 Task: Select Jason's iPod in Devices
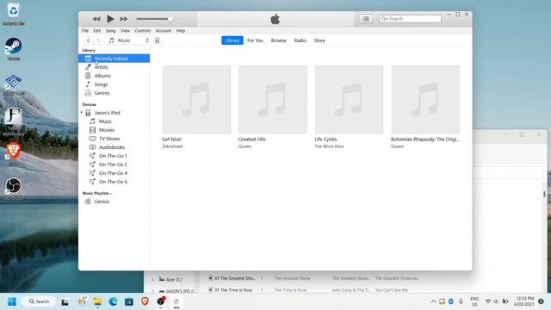(x=107, y=113)
